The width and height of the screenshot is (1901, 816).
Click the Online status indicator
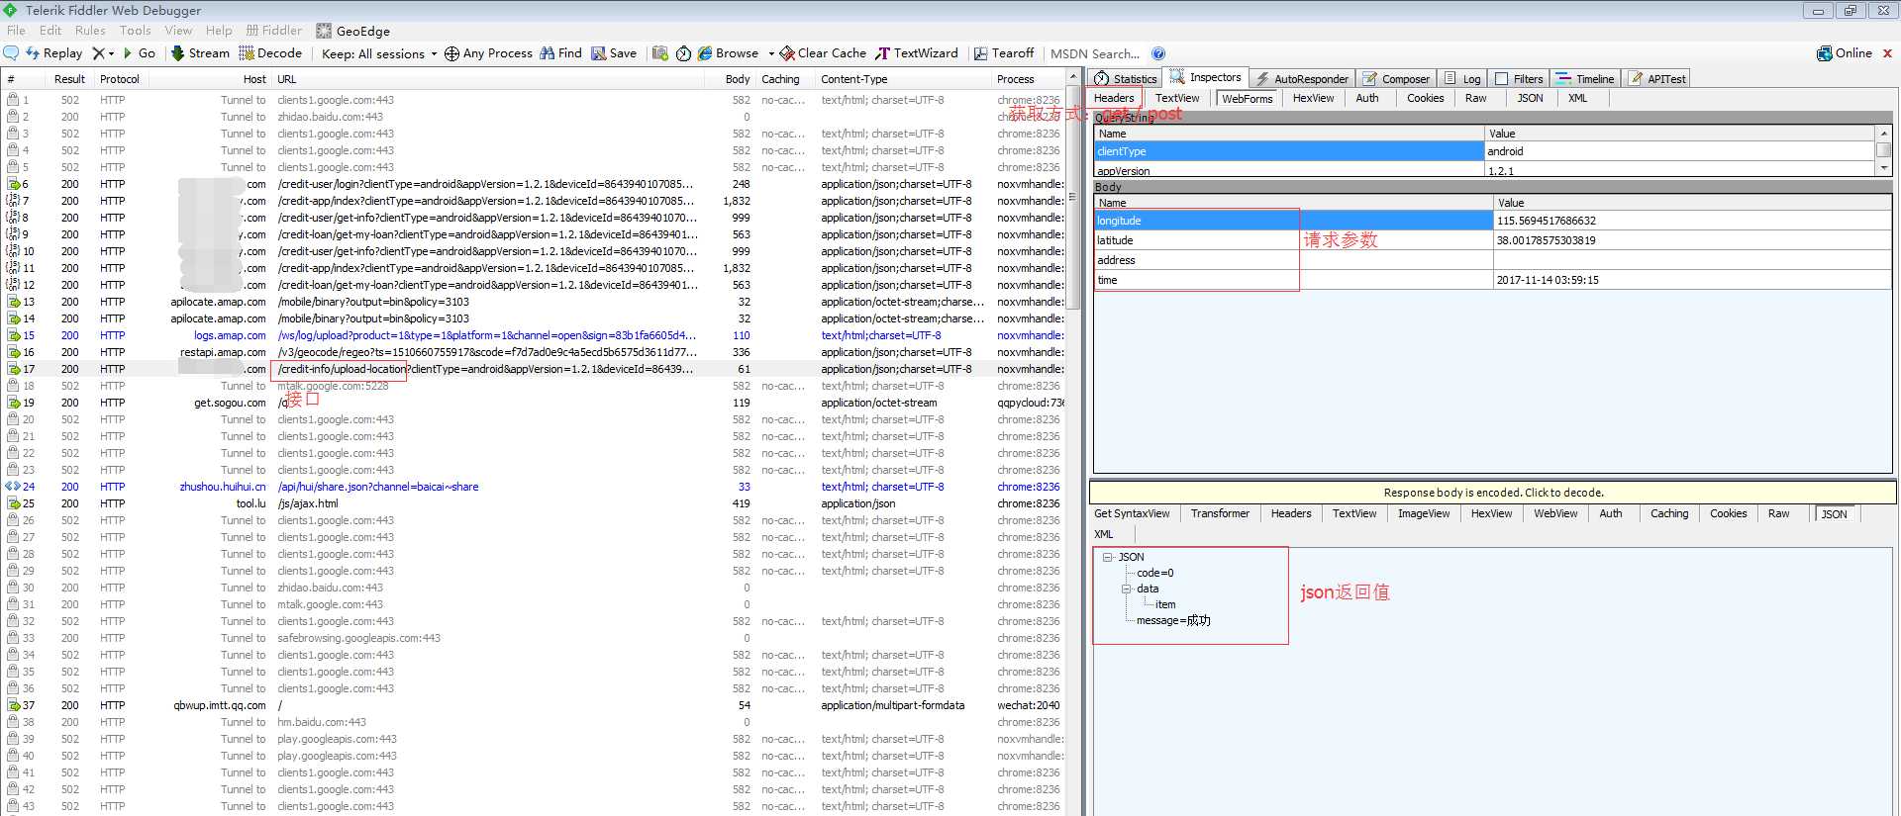point(1844,53)
